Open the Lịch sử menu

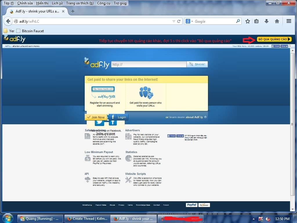click(x=57, y=3)
